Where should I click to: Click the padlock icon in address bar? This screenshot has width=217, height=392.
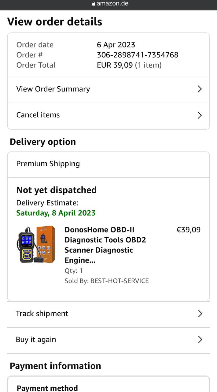tap(94, 4)
